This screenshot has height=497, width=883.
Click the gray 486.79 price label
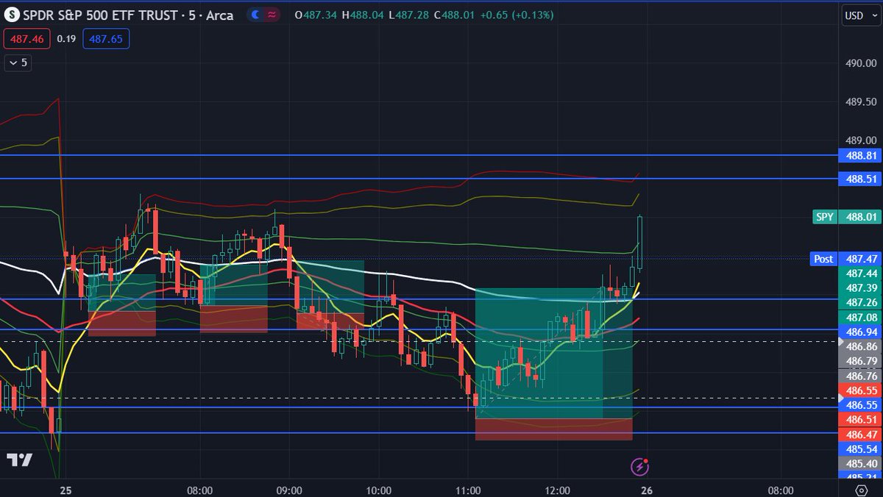(860, 361)
